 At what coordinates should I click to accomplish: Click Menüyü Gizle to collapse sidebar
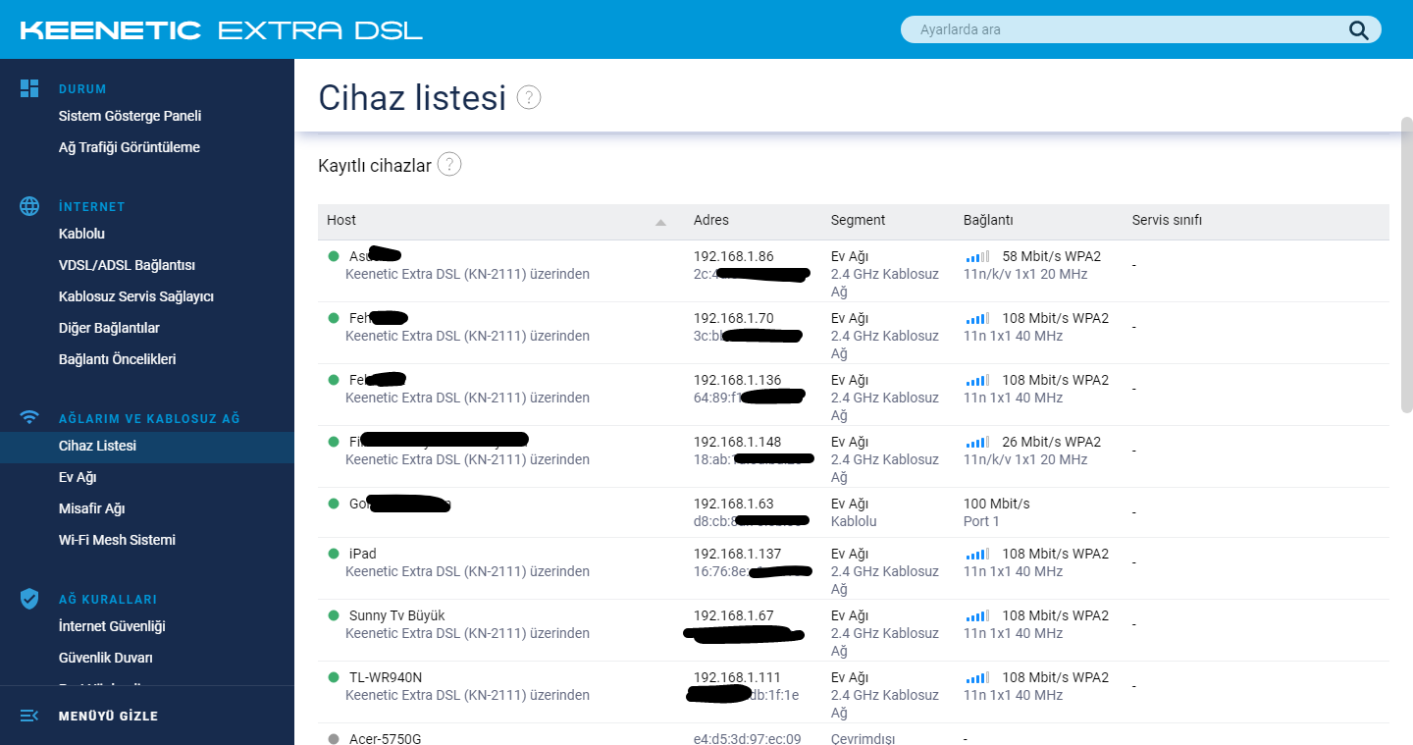(108, 716)
